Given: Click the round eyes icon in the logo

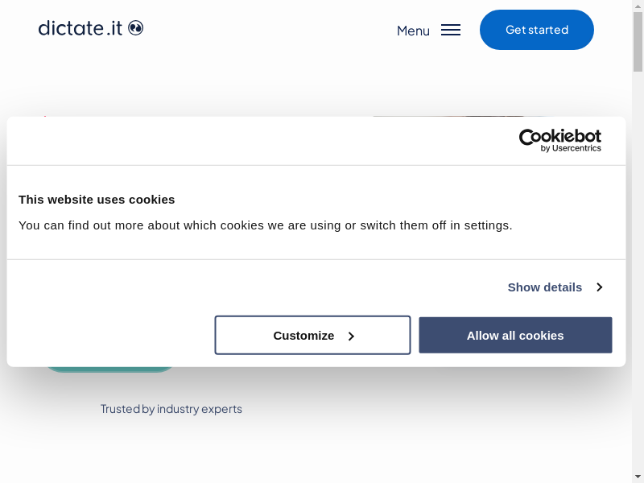Looking at the screenshot, I should [135, 28].
